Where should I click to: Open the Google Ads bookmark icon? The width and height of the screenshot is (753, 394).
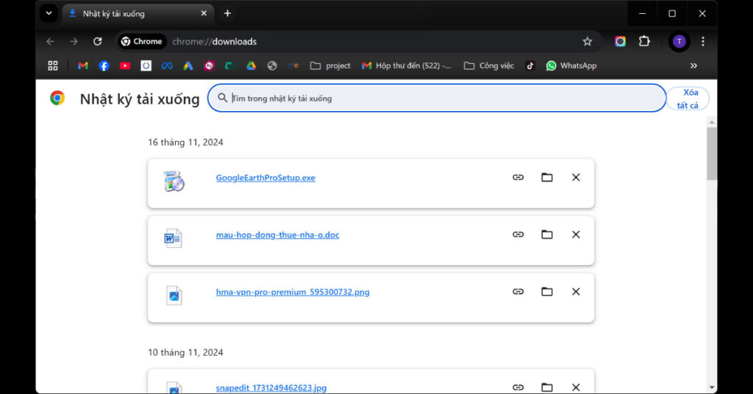[x=188, y=65]
